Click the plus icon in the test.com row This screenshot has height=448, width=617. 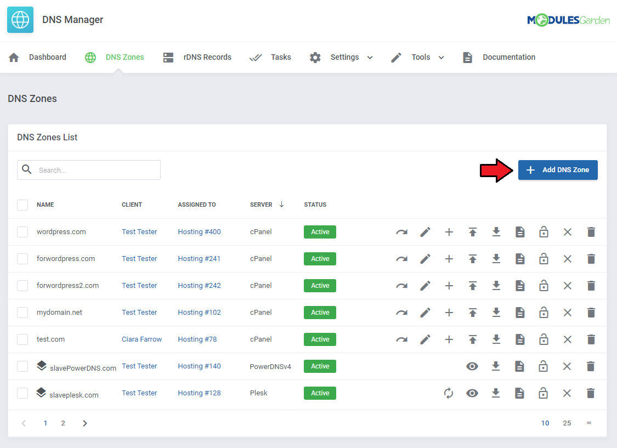tap(449, 339)
